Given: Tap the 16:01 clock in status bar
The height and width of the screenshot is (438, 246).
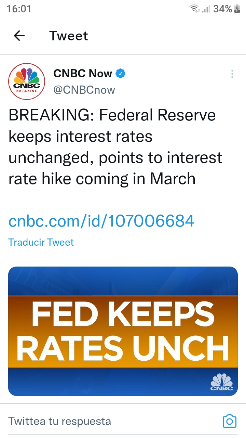Looking at the screenshot, I should point(19,9).
